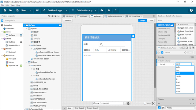The height and width of the screenshot is (110, 196).
Task: Switch to Design view
Action: pos(143,20)
